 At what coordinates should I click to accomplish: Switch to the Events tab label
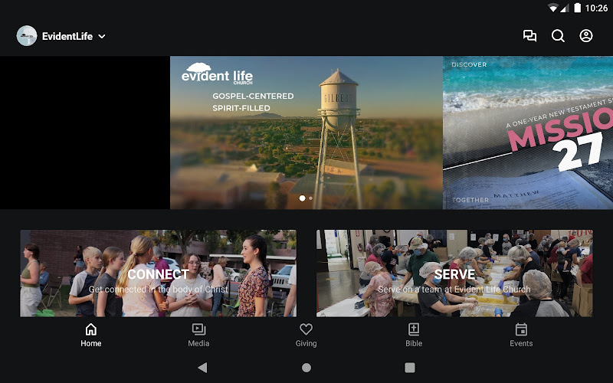coord(521,344)
